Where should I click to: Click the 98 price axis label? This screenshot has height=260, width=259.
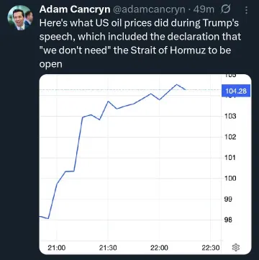click(x=229, y=220)
